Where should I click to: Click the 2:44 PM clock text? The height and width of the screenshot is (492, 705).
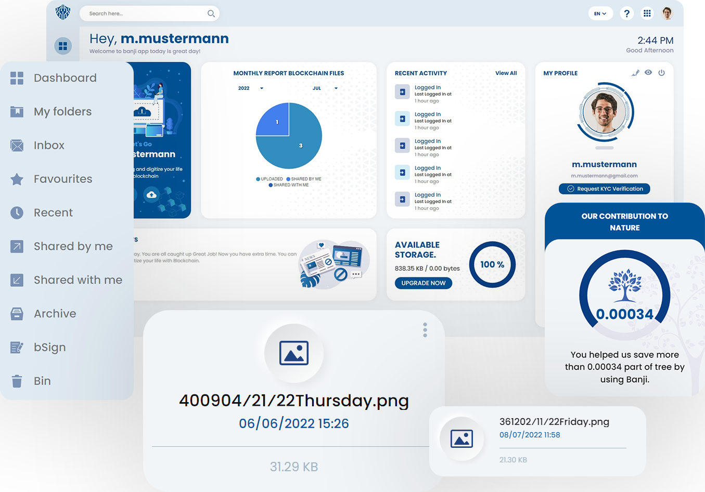(x=656, y=41)
